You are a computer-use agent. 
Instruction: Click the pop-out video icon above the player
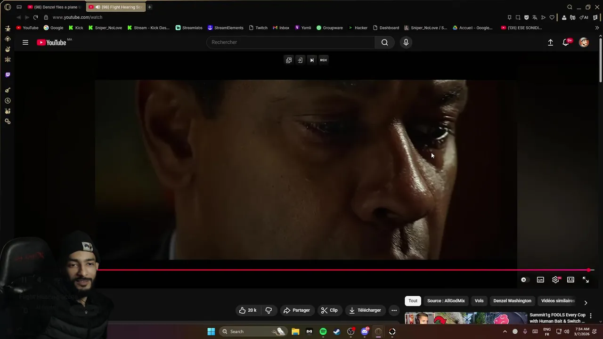point(289,60)
